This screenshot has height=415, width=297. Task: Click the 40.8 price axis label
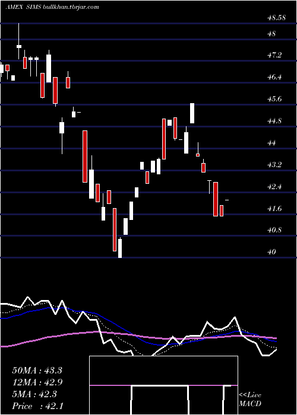tap(274, 230)
